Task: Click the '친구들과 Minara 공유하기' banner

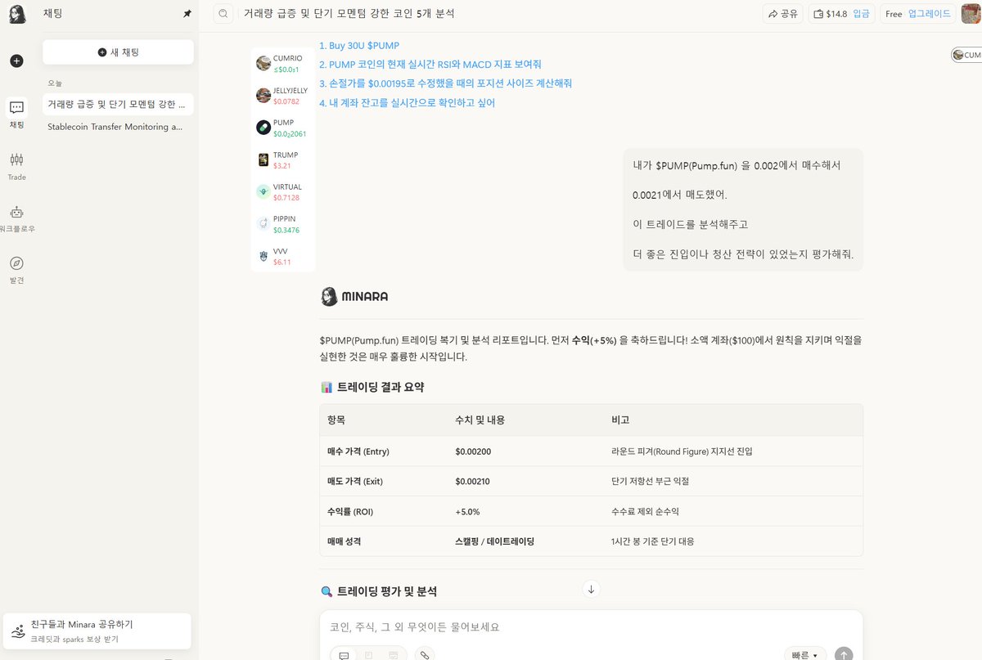Action: coord(97,631)
